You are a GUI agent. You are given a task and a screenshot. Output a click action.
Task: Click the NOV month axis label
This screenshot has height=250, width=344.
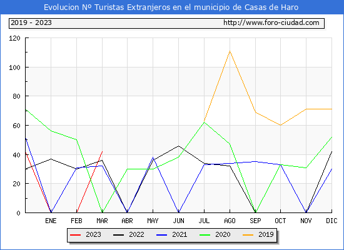[306, 221]
